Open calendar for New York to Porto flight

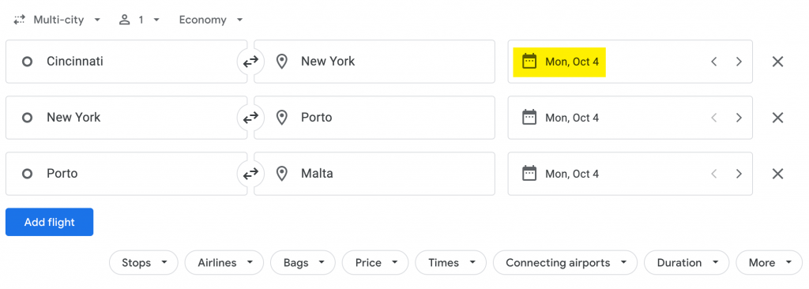click(x=562, y=118)
